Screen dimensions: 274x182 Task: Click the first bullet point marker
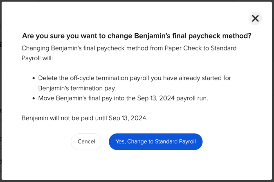(x=33, y=78)
